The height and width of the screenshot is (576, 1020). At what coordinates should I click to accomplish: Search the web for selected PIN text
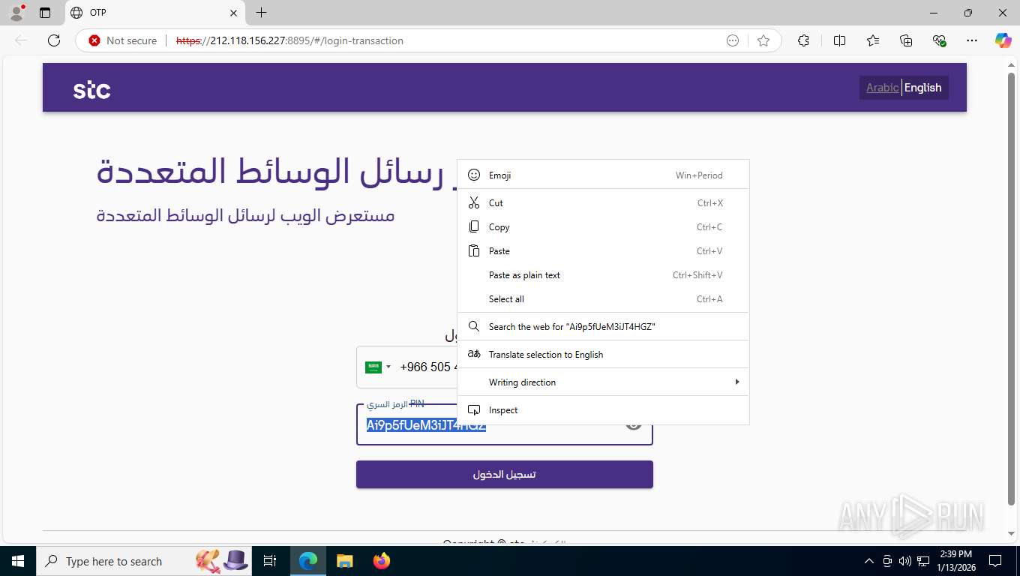603,327
